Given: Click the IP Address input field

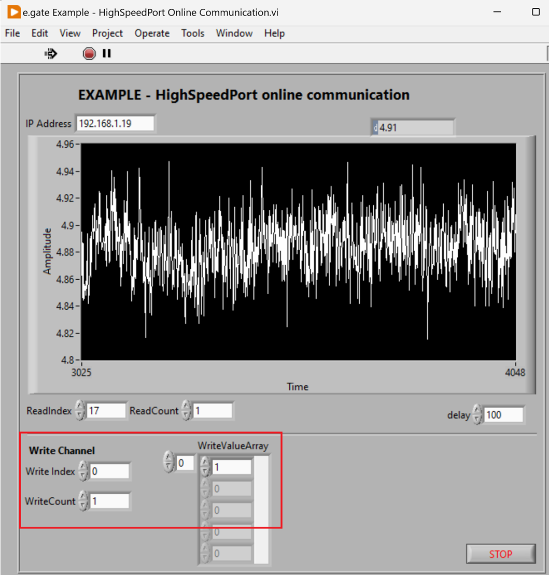Looking at the screenshot, I should click(x=115, y=124).
